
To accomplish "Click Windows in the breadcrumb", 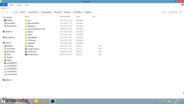I will (67, 12).
